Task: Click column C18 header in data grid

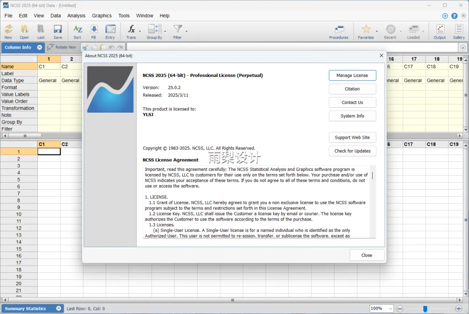Action: pyautogui.click(x=437, y=144)
